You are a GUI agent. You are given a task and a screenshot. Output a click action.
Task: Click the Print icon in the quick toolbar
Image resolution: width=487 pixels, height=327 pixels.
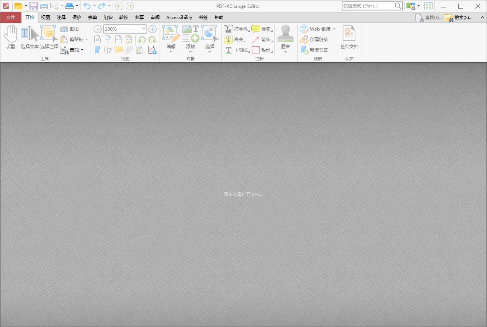tap(44, 6)
